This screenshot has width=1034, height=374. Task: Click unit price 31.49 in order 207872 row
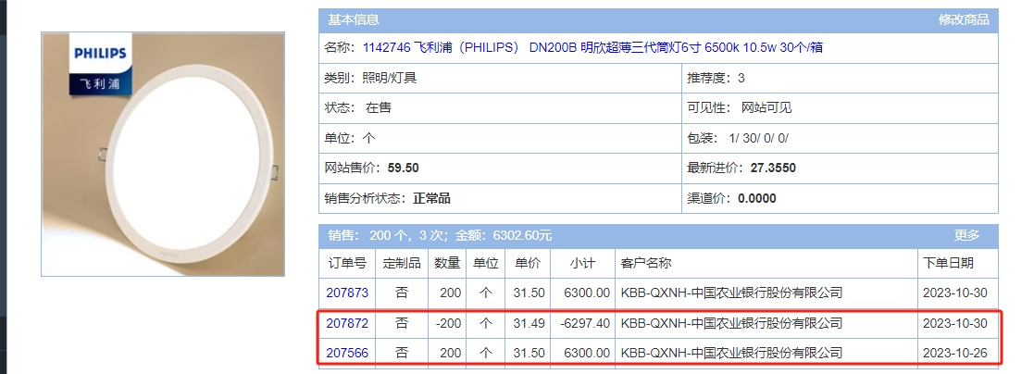pyautogui.click(x=529, y=323)
